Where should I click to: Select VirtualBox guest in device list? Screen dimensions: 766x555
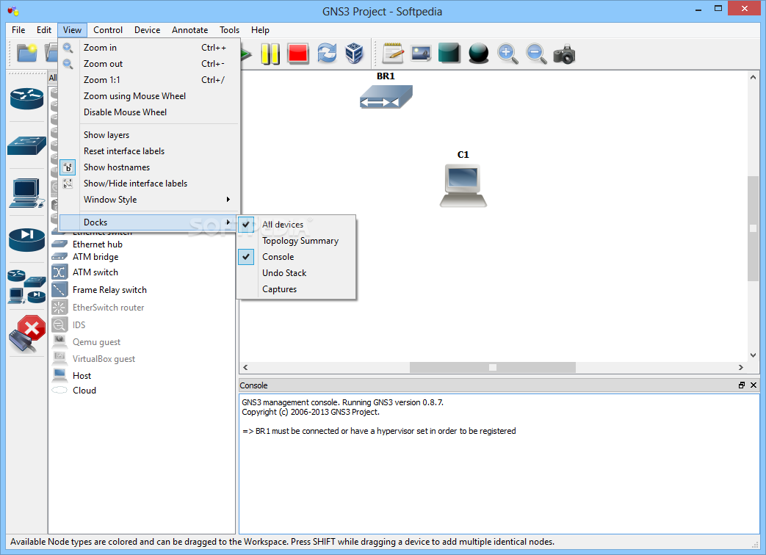click(x=104, y=359)
